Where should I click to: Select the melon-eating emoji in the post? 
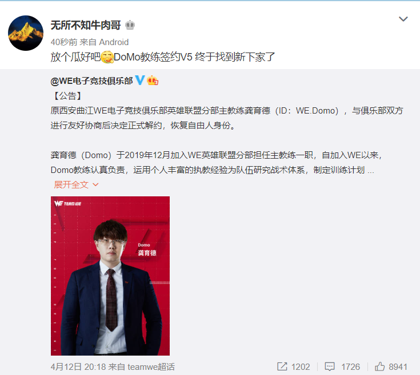107,57
